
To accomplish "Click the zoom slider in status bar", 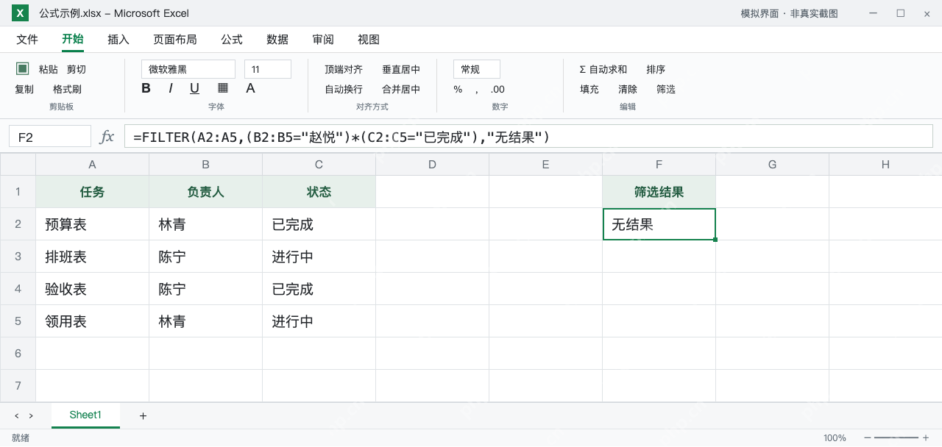I will click(x=896, y=437).
